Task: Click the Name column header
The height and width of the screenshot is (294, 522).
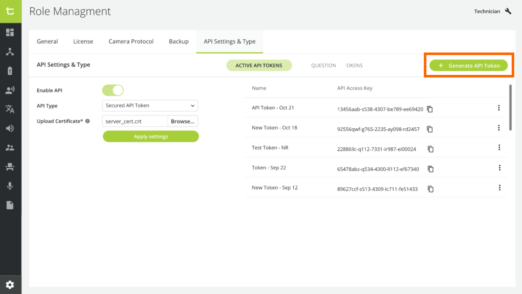Action: (259, 88)
